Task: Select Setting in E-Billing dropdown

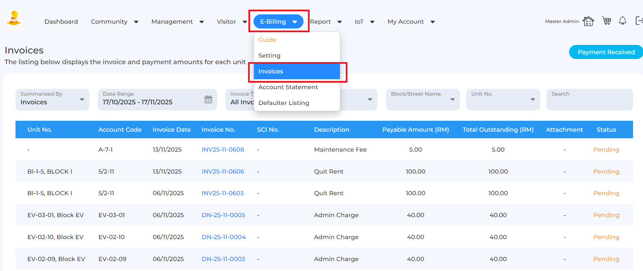Action: pyautogui.click(x=269, y=56)
